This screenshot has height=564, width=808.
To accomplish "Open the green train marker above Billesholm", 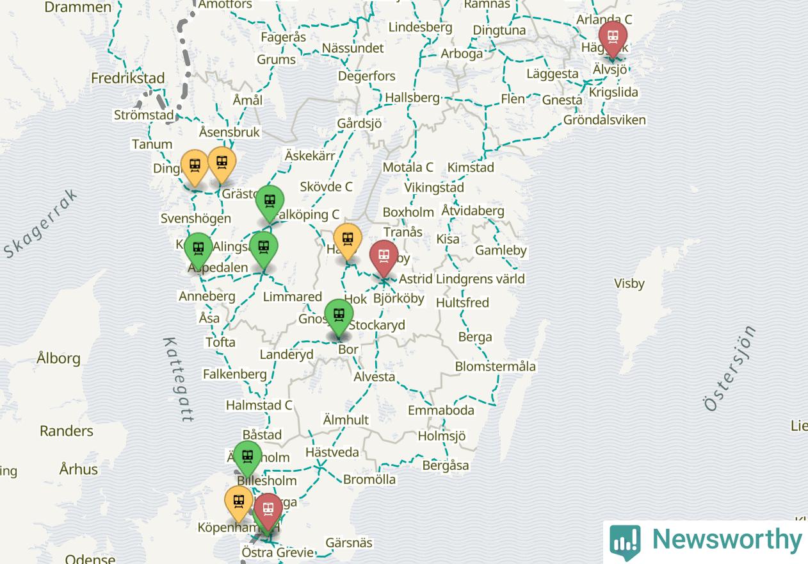I will pos(247,459).
